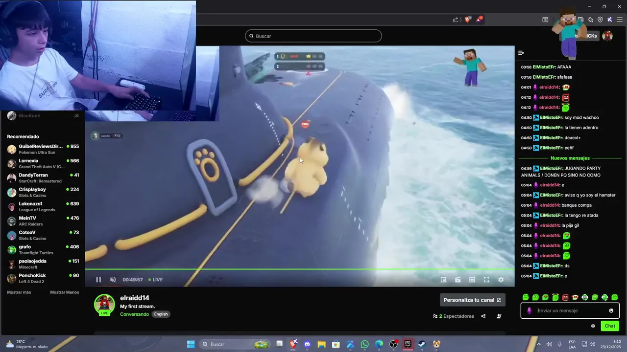Viewport: 627px width, 352px height.
Task: Open File Explorer from taskbar
Action: 321,344
